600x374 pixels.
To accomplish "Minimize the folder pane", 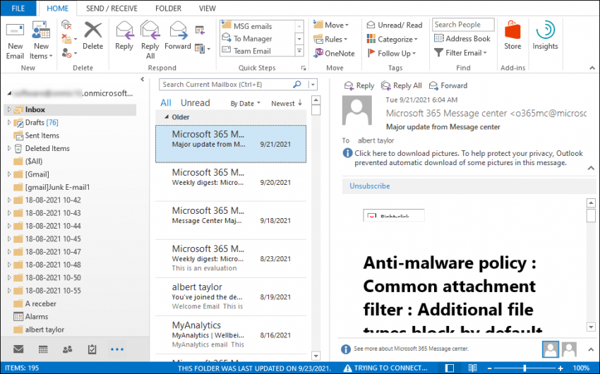I will click(143, 79).
